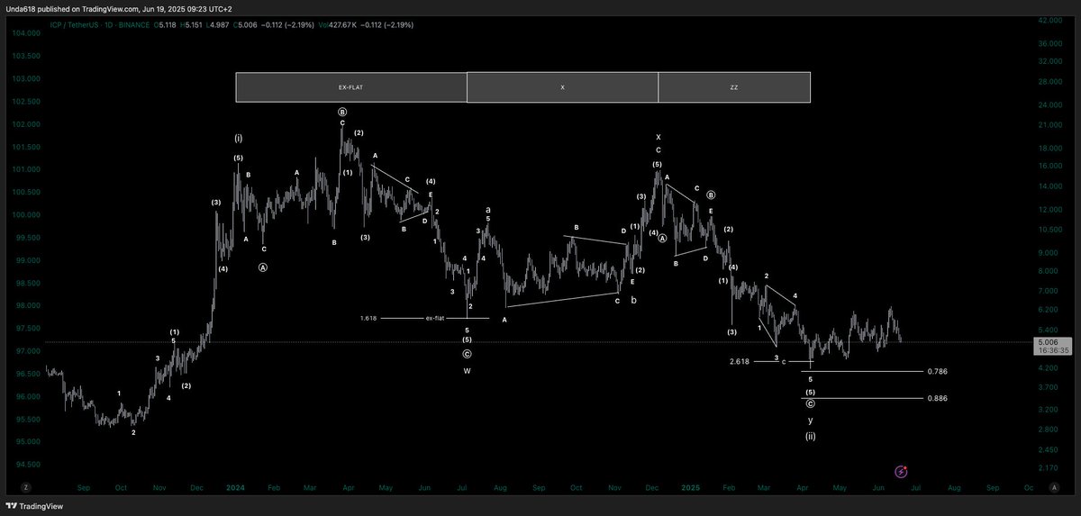
Task: Toggle the auto-scale 'A' button
Action: [1054, 487]
